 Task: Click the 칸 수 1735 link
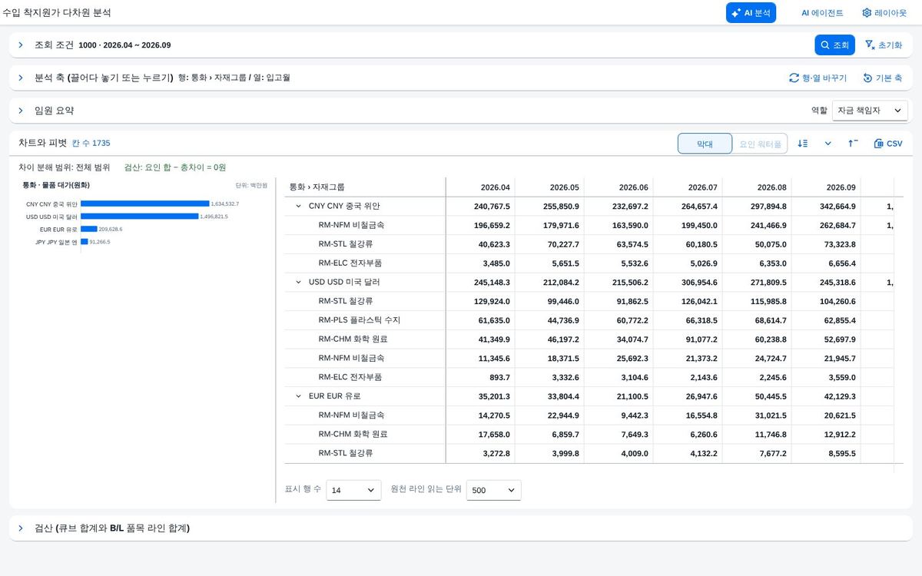click(91, 144)
